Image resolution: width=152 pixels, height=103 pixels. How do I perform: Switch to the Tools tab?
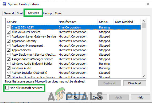tap(58, 13)
